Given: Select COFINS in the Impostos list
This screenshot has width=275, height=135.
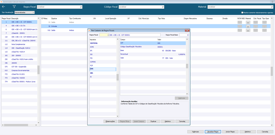Looking at the screenshot, I should [103, 62].
